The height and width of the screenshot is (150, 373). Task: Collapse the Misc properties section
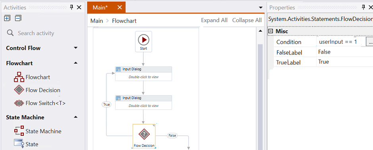click(x=271, y=31)
